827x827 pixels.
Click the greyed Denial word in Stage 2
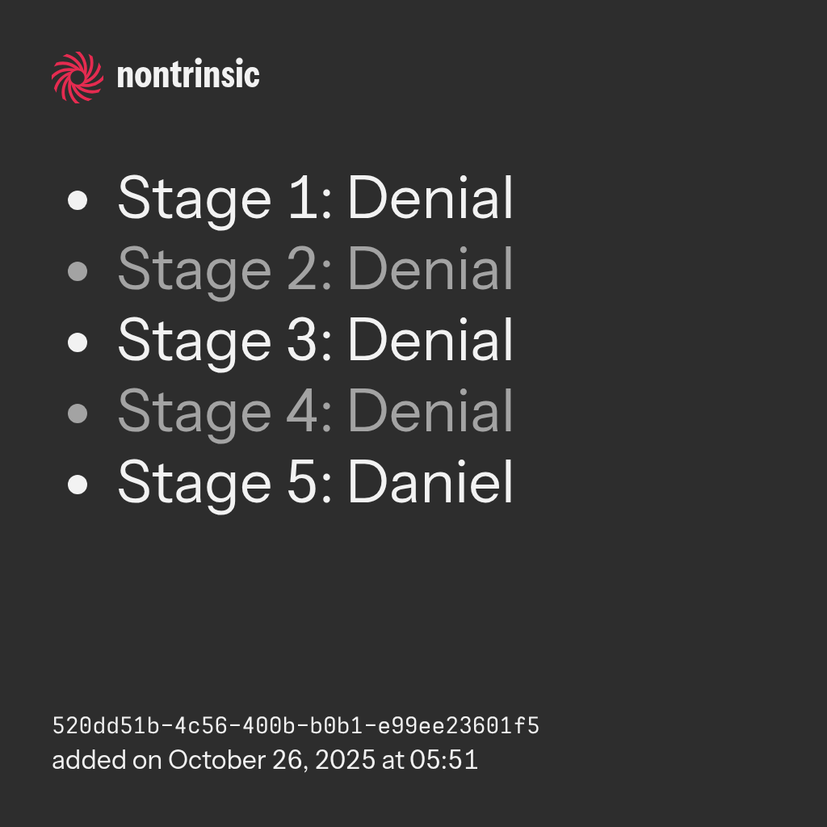point(430,270)
